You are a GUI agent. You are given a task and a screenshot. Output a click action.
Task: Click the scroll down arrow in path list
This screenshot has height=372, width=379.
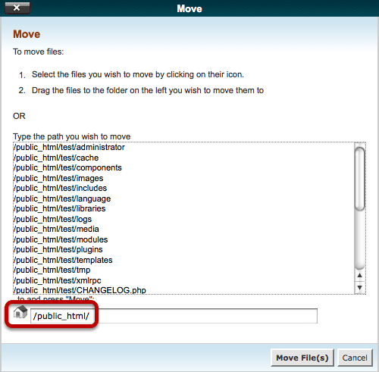[360, 287]
